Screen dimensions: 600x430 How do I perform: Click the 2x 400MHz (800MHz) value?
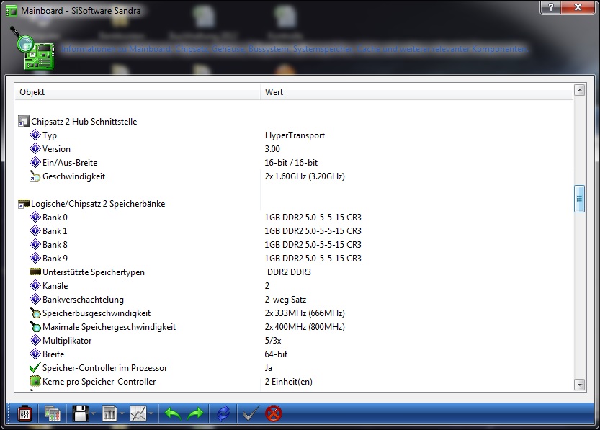tap(305, 327)
